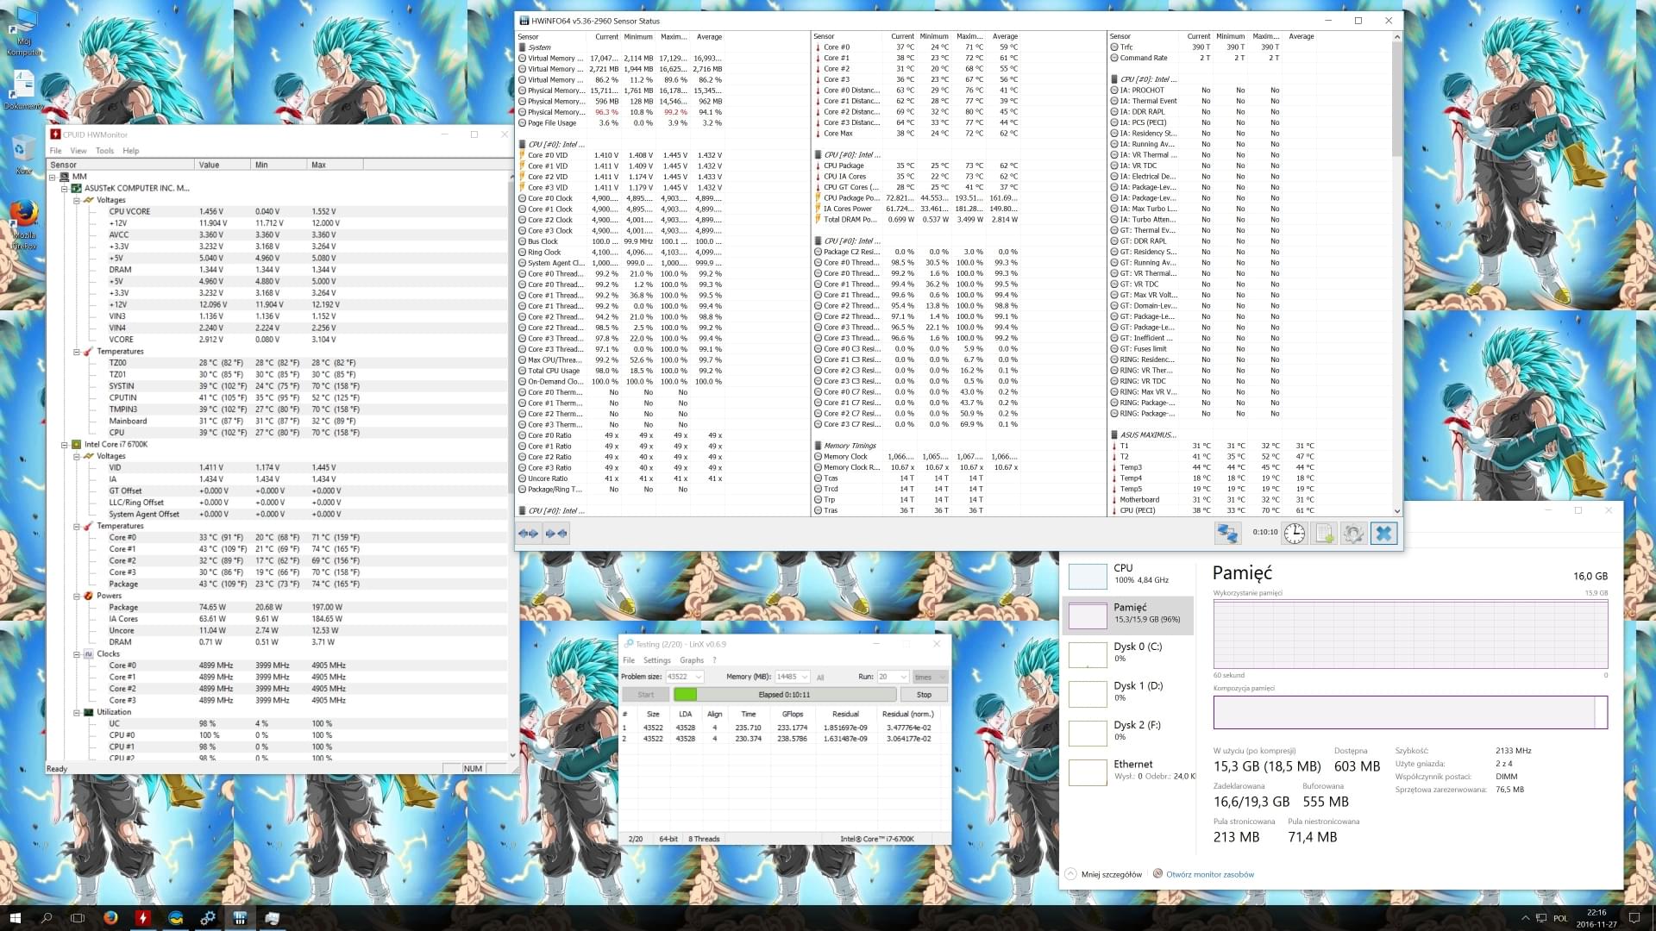Select CPU tile in Task Manager sidebar
The image size is (1656, 931).
(x=1128, y=574)
